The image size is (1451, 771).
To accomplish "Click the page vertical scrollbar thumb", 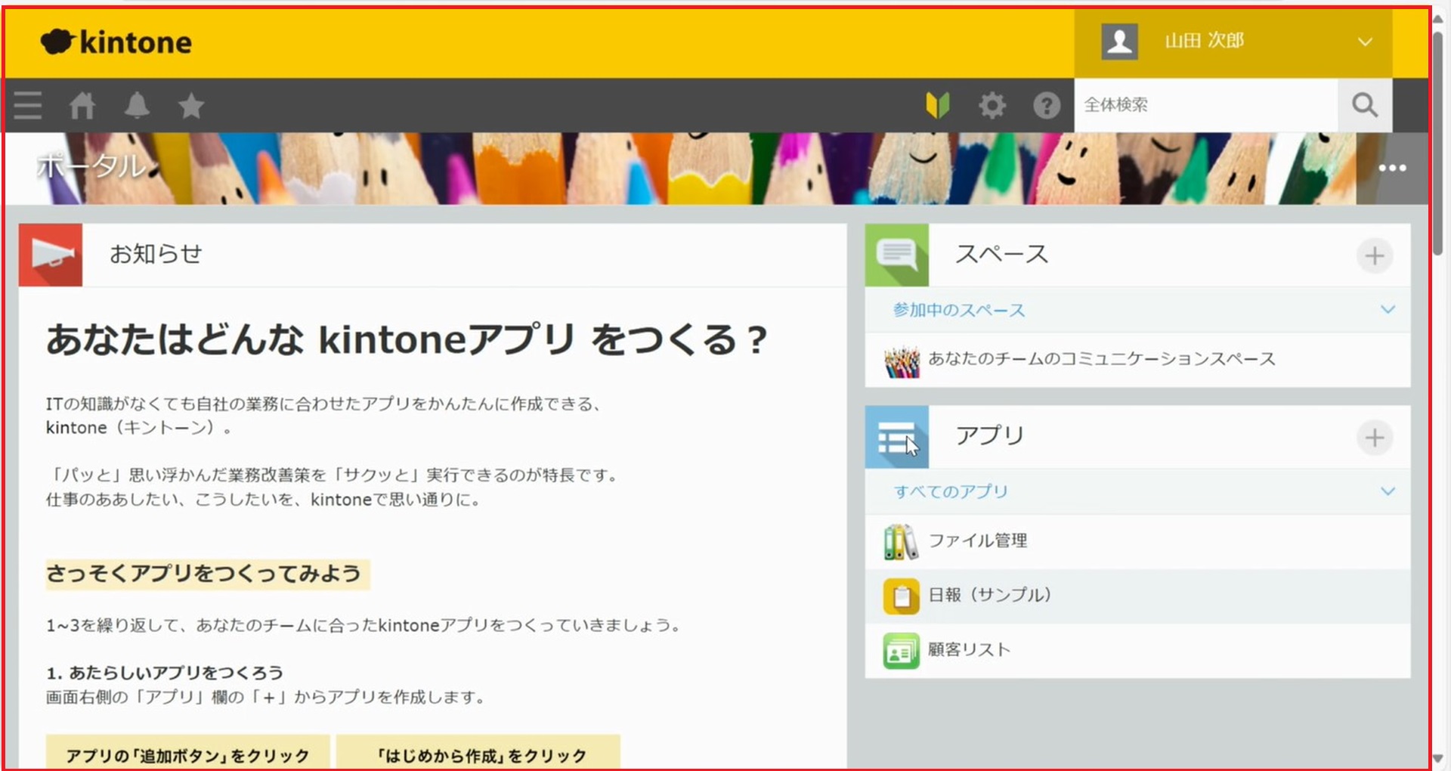I will pos(1440,144).
